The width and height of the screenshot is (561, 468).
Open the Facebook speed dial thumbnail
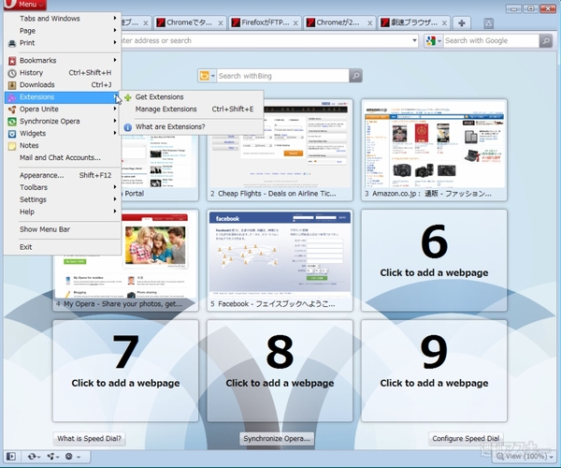point(280,260)
